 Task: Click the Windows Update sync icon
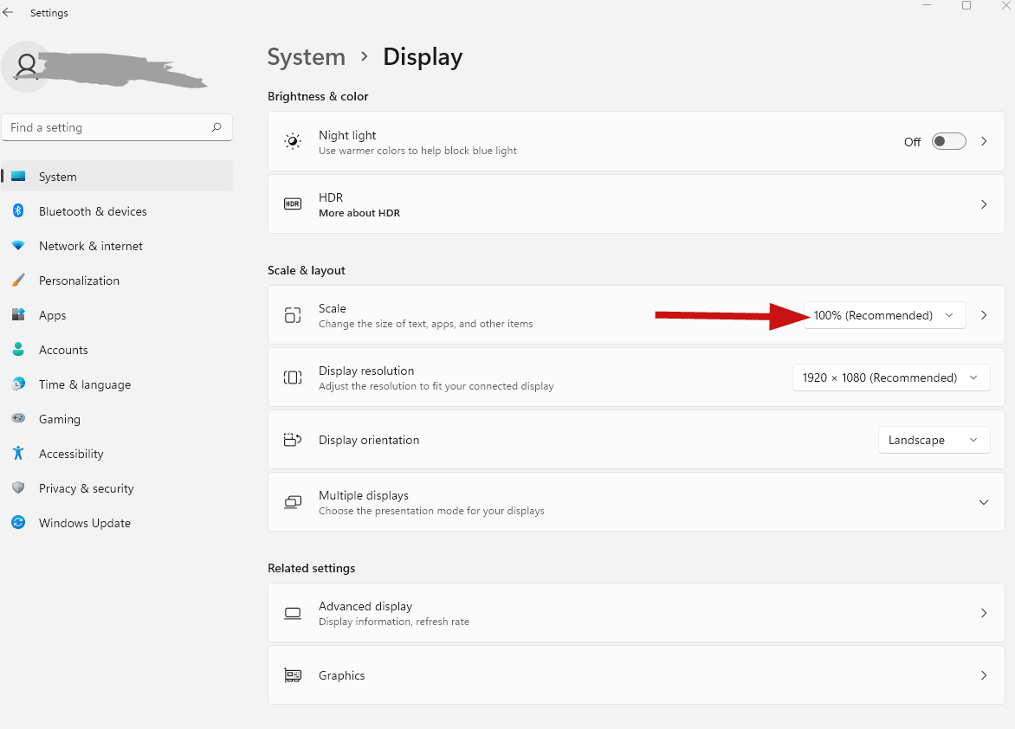pyautogui.click(x=18, y=523)
